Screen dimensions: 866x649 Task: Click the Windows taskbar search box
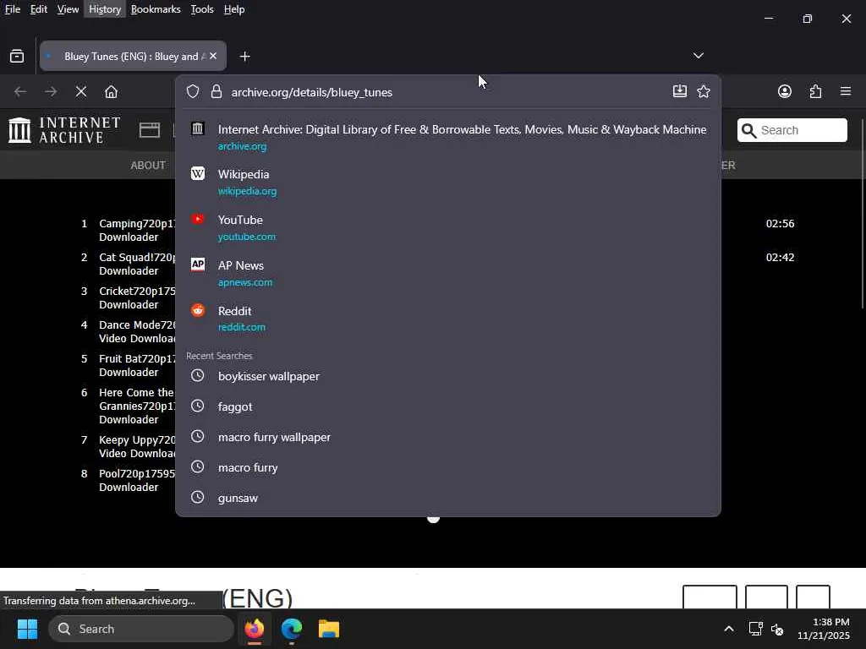[141, 629]
